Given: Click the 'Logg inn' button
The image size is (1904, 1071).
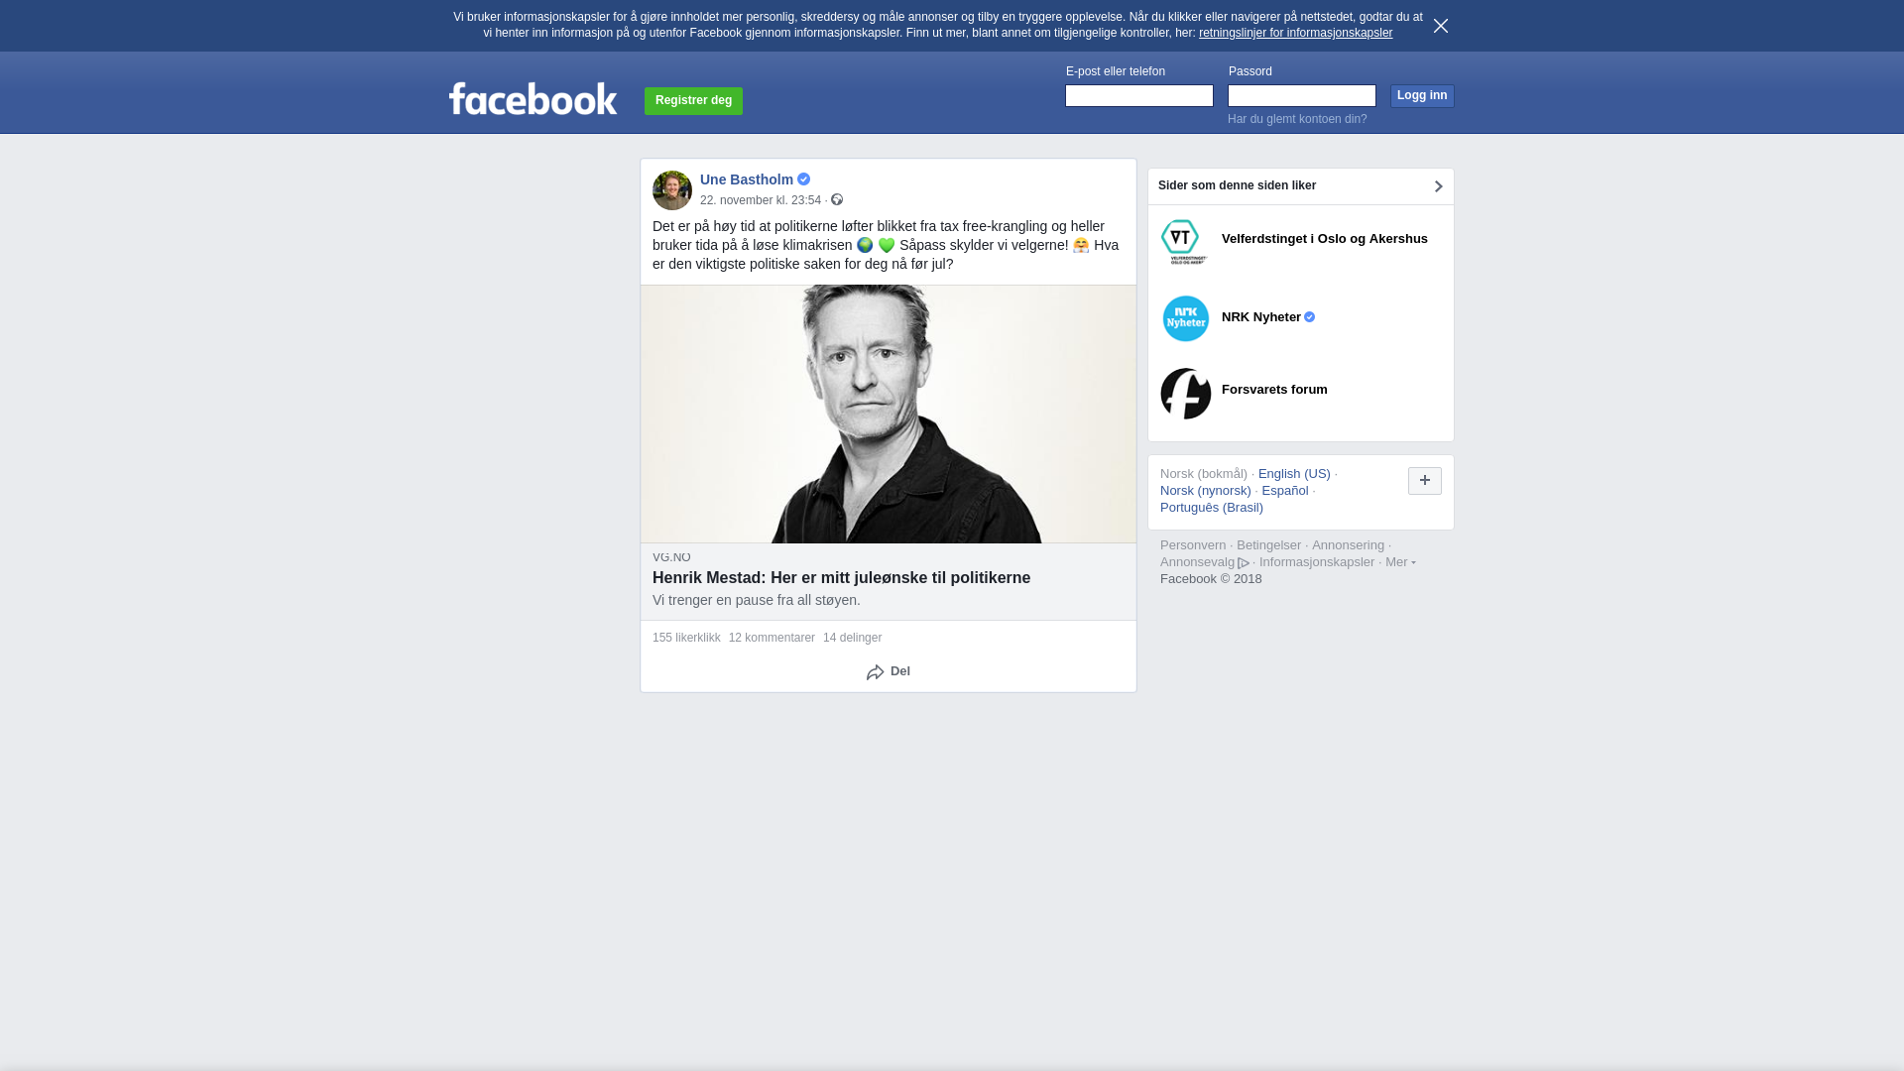Looking at the screenshot, I should pos(1422,96).
